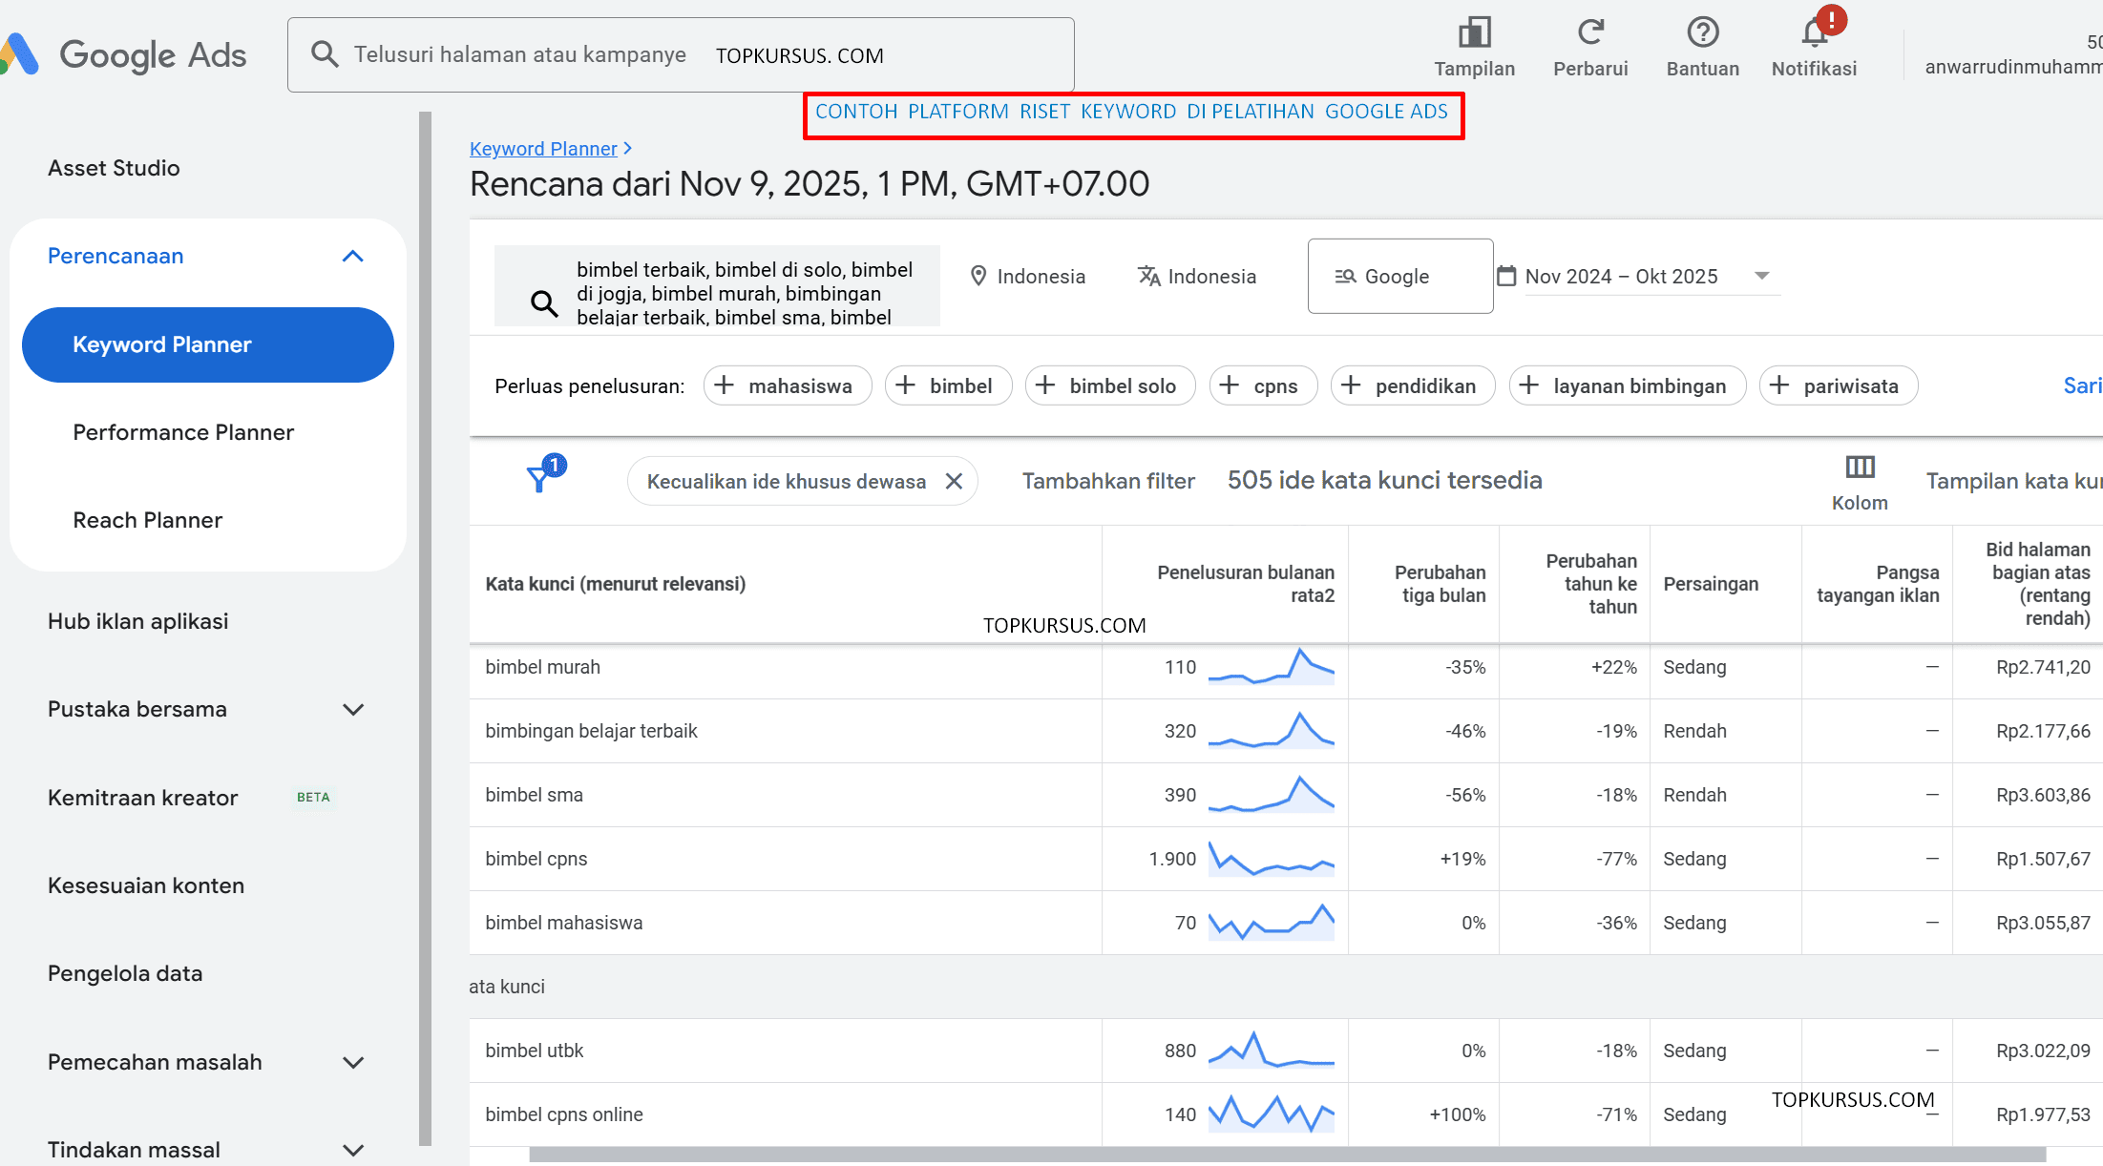Expand the Pustaka bersama section
The width and height of the screenshot is (2103, 1166).
click(x=352, y=710)
